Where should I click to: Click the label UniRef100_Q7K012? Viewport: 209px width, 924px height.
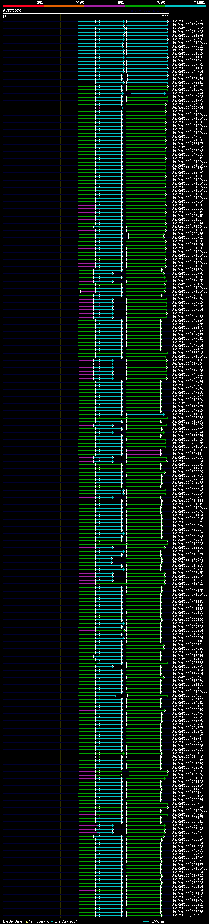187,338
